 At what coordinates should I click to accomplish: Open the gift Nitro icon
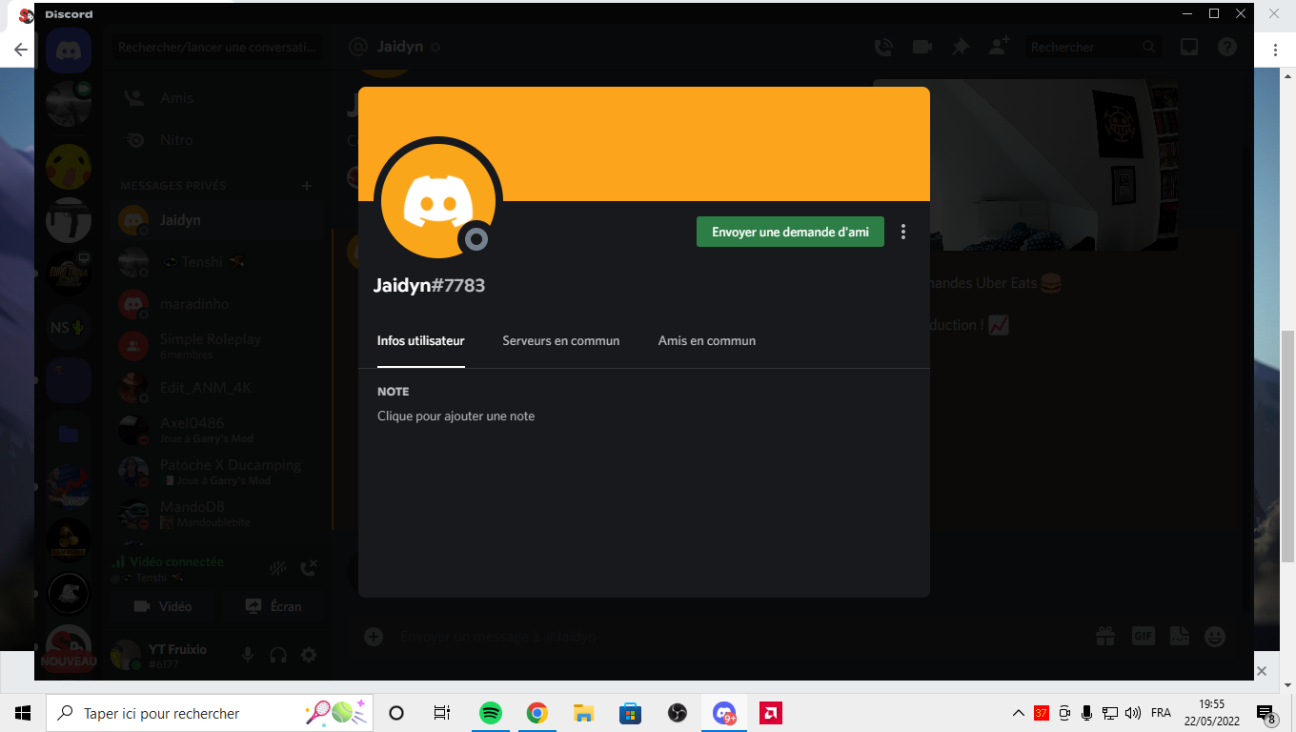point(1105,636)
